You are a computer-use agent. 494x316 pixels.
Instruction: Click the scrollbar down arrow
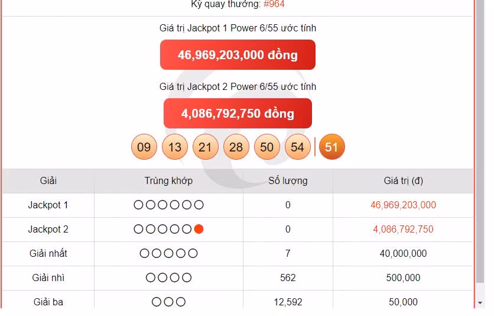point(480,302)
